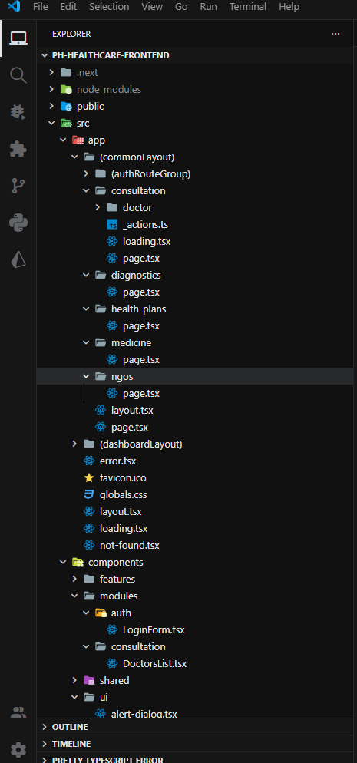This screenshot has height=763, width=357.
Task: Open the Terminal menu
Action: tap(248, 7)
